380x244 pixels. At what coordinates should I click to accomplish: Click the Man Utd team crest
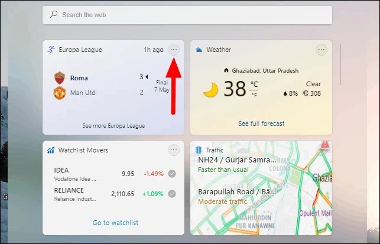60,93
